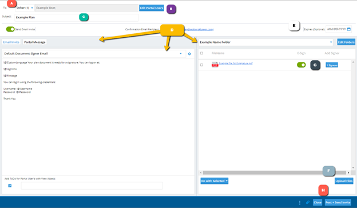Open the Example Name Folder dropdown
The image size is (357, 208).
click(x=265, y=42)
